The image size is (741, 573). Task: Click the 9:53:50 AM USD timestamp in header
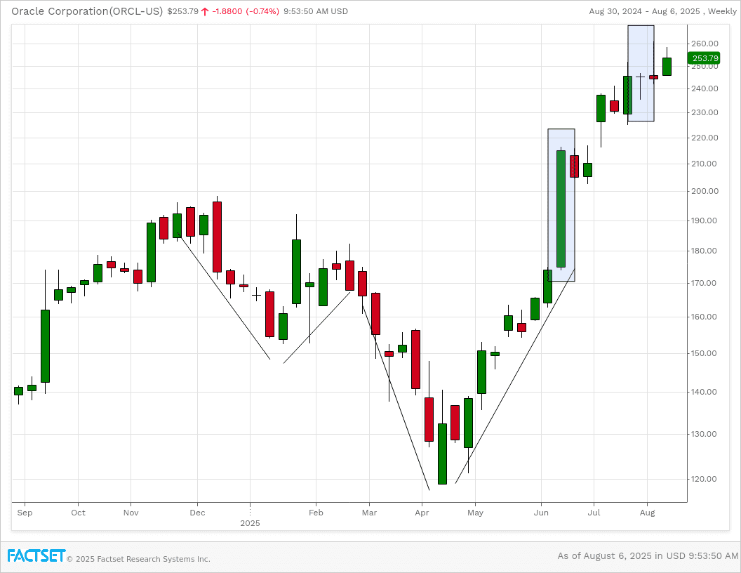click(x=316, y=11)
